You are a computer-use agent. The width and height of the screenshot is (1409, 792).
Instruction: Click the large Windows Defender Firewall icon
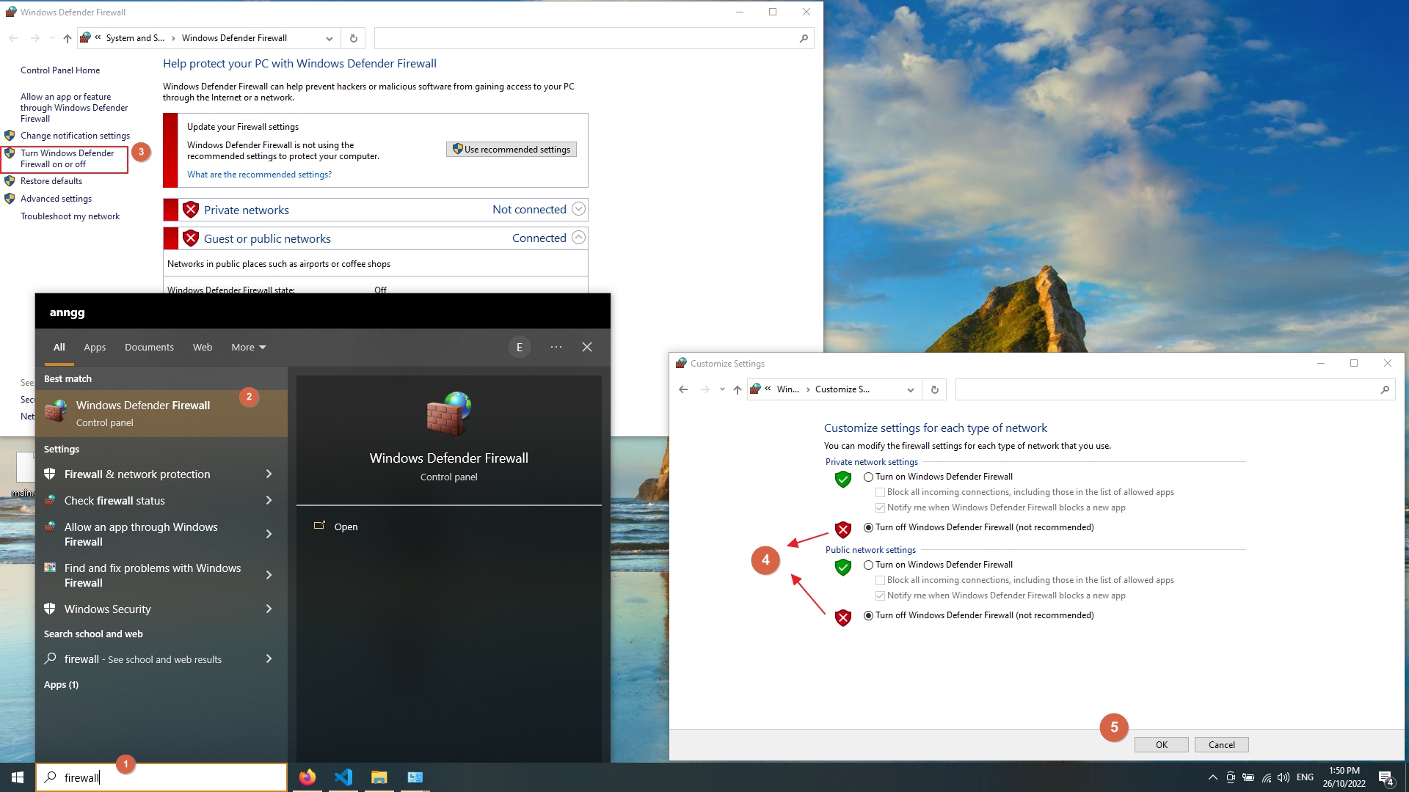pos(449,414)
